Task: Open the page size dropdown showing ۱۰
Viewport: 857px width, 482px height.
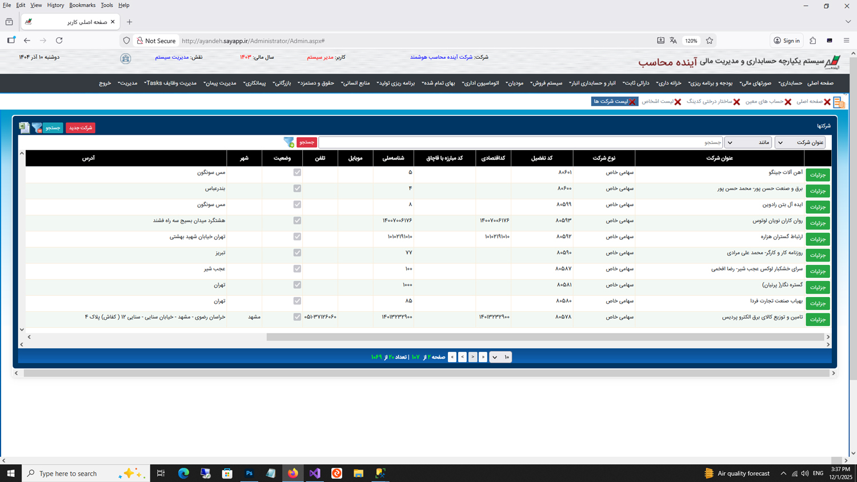Action: 500,357
